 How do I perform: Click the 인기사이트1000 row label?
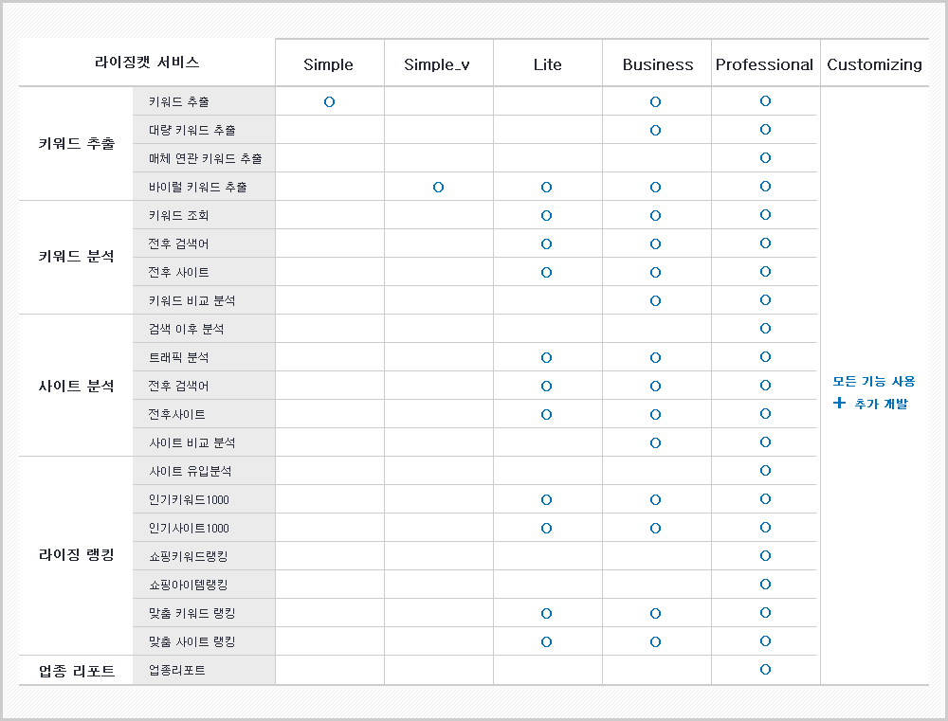pos(190,528)
